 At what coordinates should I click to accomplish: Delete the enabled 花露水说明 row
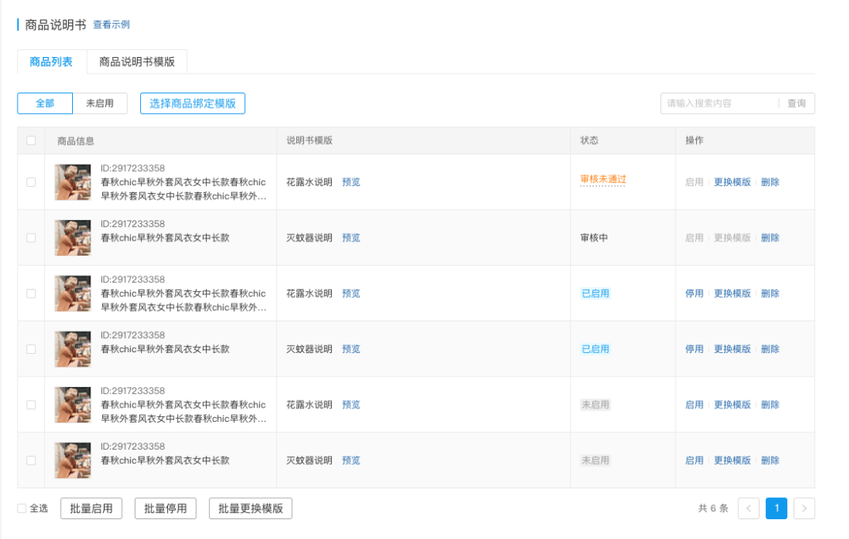click(x=770, y=294)
